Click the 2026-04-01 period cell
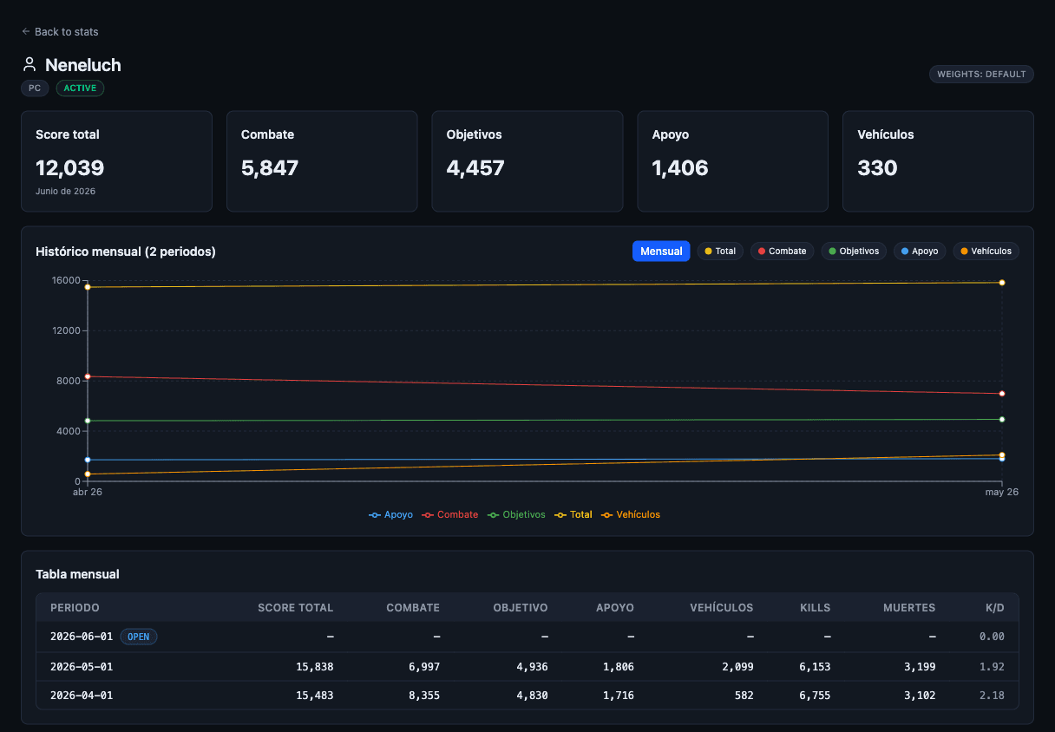Screen dimensions: 1055x732 tap(82, 696)
